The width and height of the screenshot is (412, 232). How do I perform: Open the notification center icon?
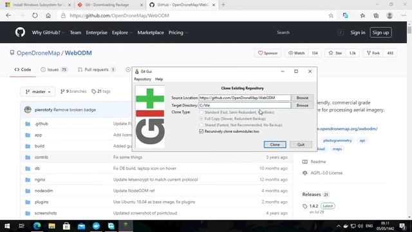coord(402,226)
